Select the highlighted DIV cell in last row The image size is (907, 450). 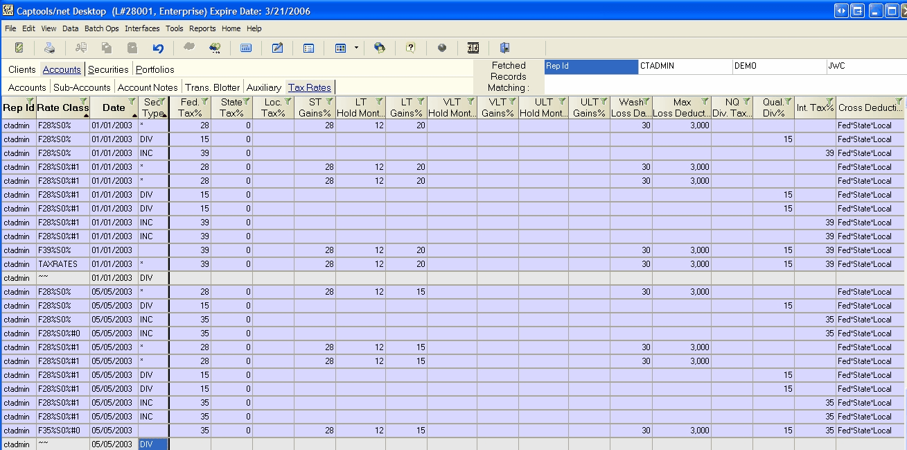153,444
